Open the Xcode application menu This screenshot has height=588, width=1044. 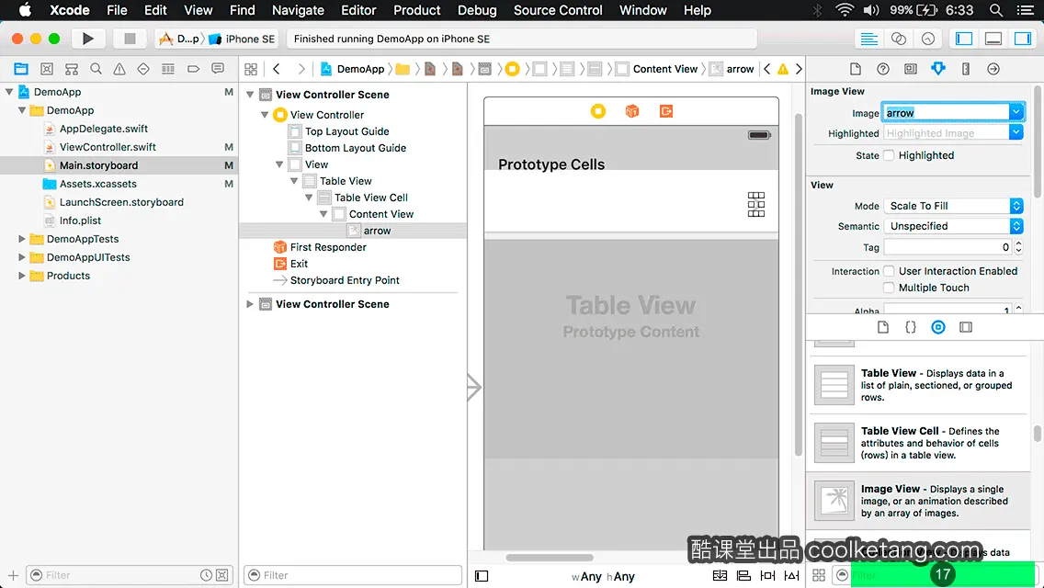coord(69,10)
